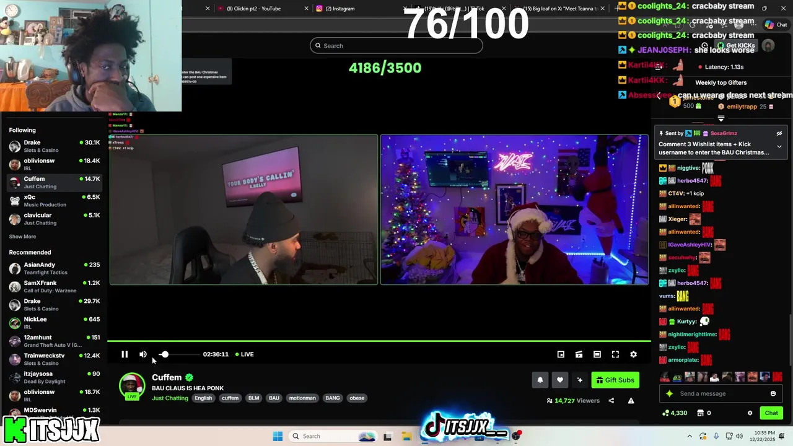Open Trainwreckstv recommended channel
This screenshot has height=446, width=793.
pyautogui.click(x=54, y=359)
